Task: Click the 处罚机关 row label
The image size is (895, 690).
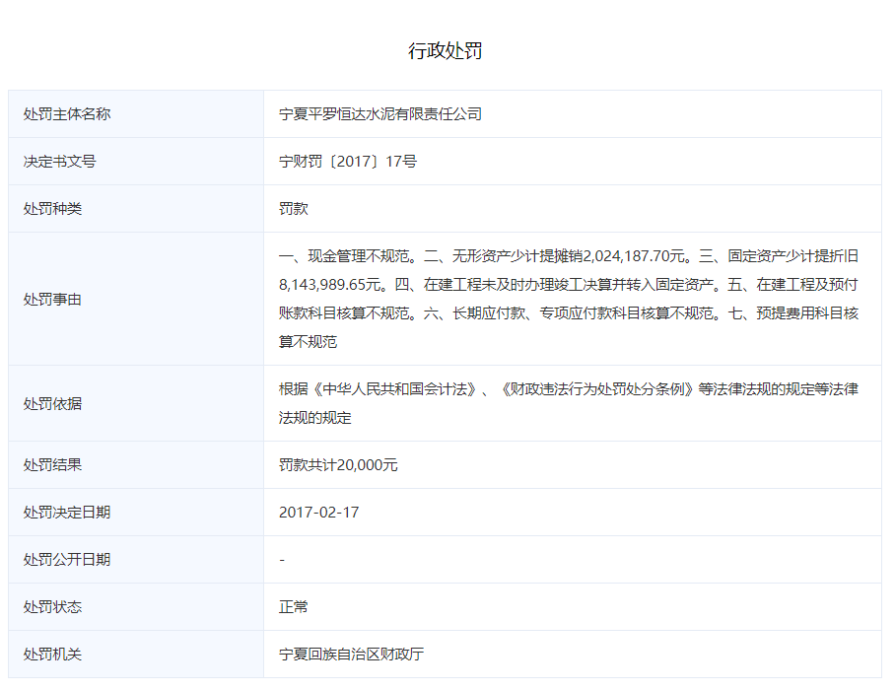Action: tap(52, 655)
